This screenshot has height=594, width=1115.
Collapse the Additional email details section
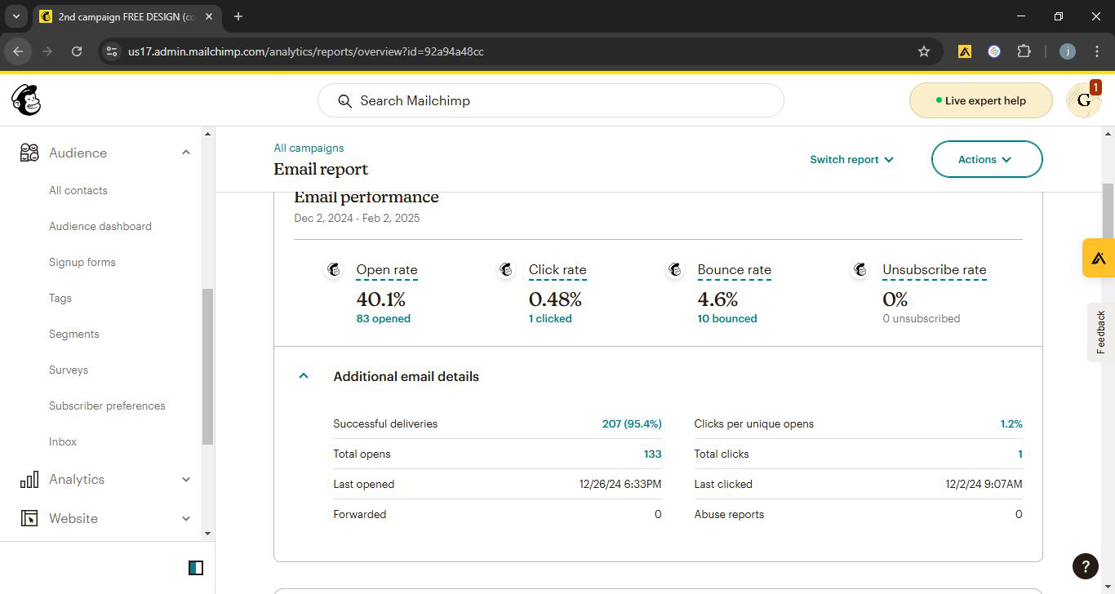pos(304,376)
